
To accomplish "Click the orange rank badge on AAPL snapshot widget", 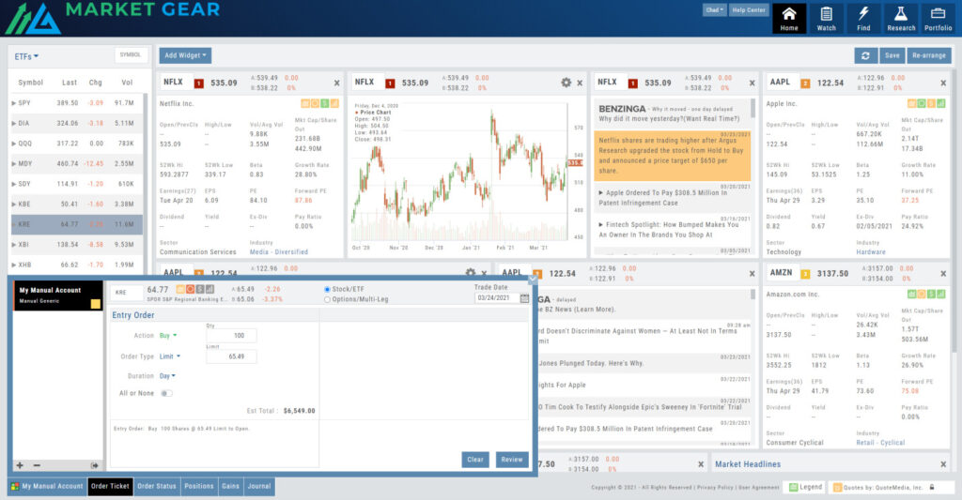I will (x=805, y=83).
